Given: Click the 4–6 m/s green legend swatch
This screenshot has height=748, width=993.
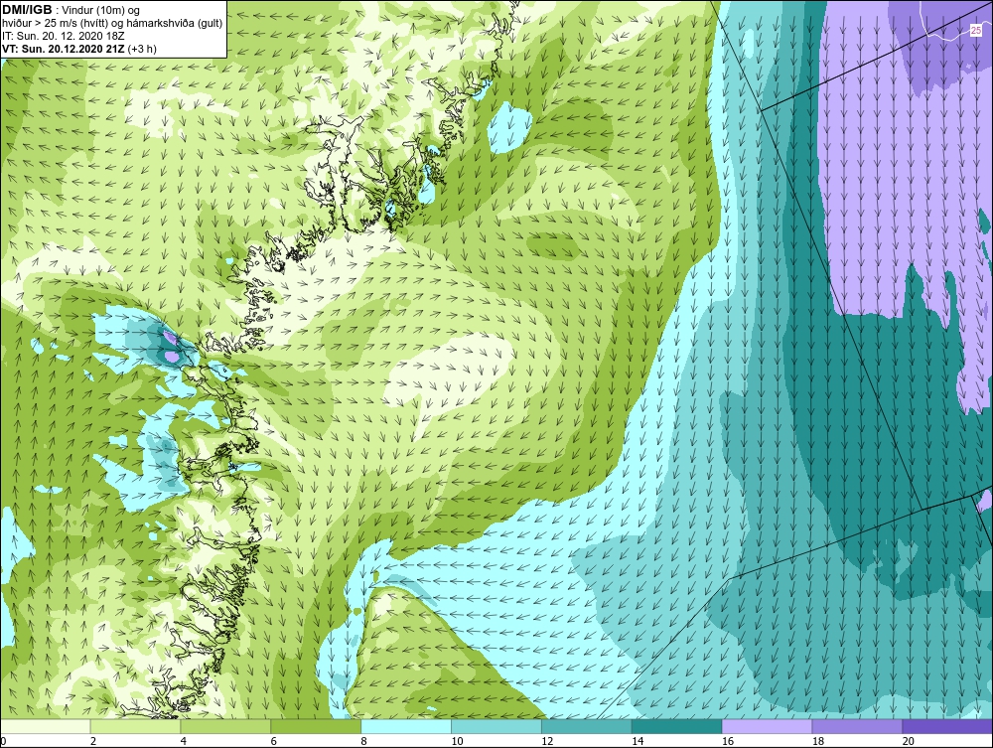Looking at the screenshot, I should [225, 726].
